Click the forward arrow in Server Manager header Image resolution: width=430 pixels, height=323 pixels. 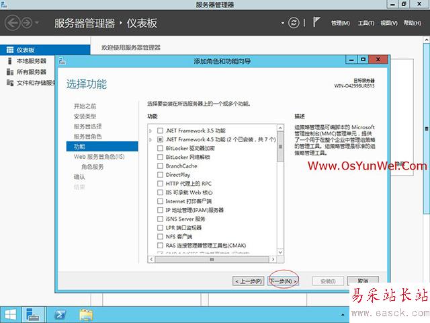click(27, 23)
